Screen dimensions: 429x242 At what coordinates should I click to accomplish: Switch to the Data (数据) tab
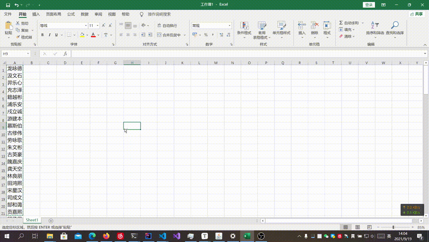85,14
